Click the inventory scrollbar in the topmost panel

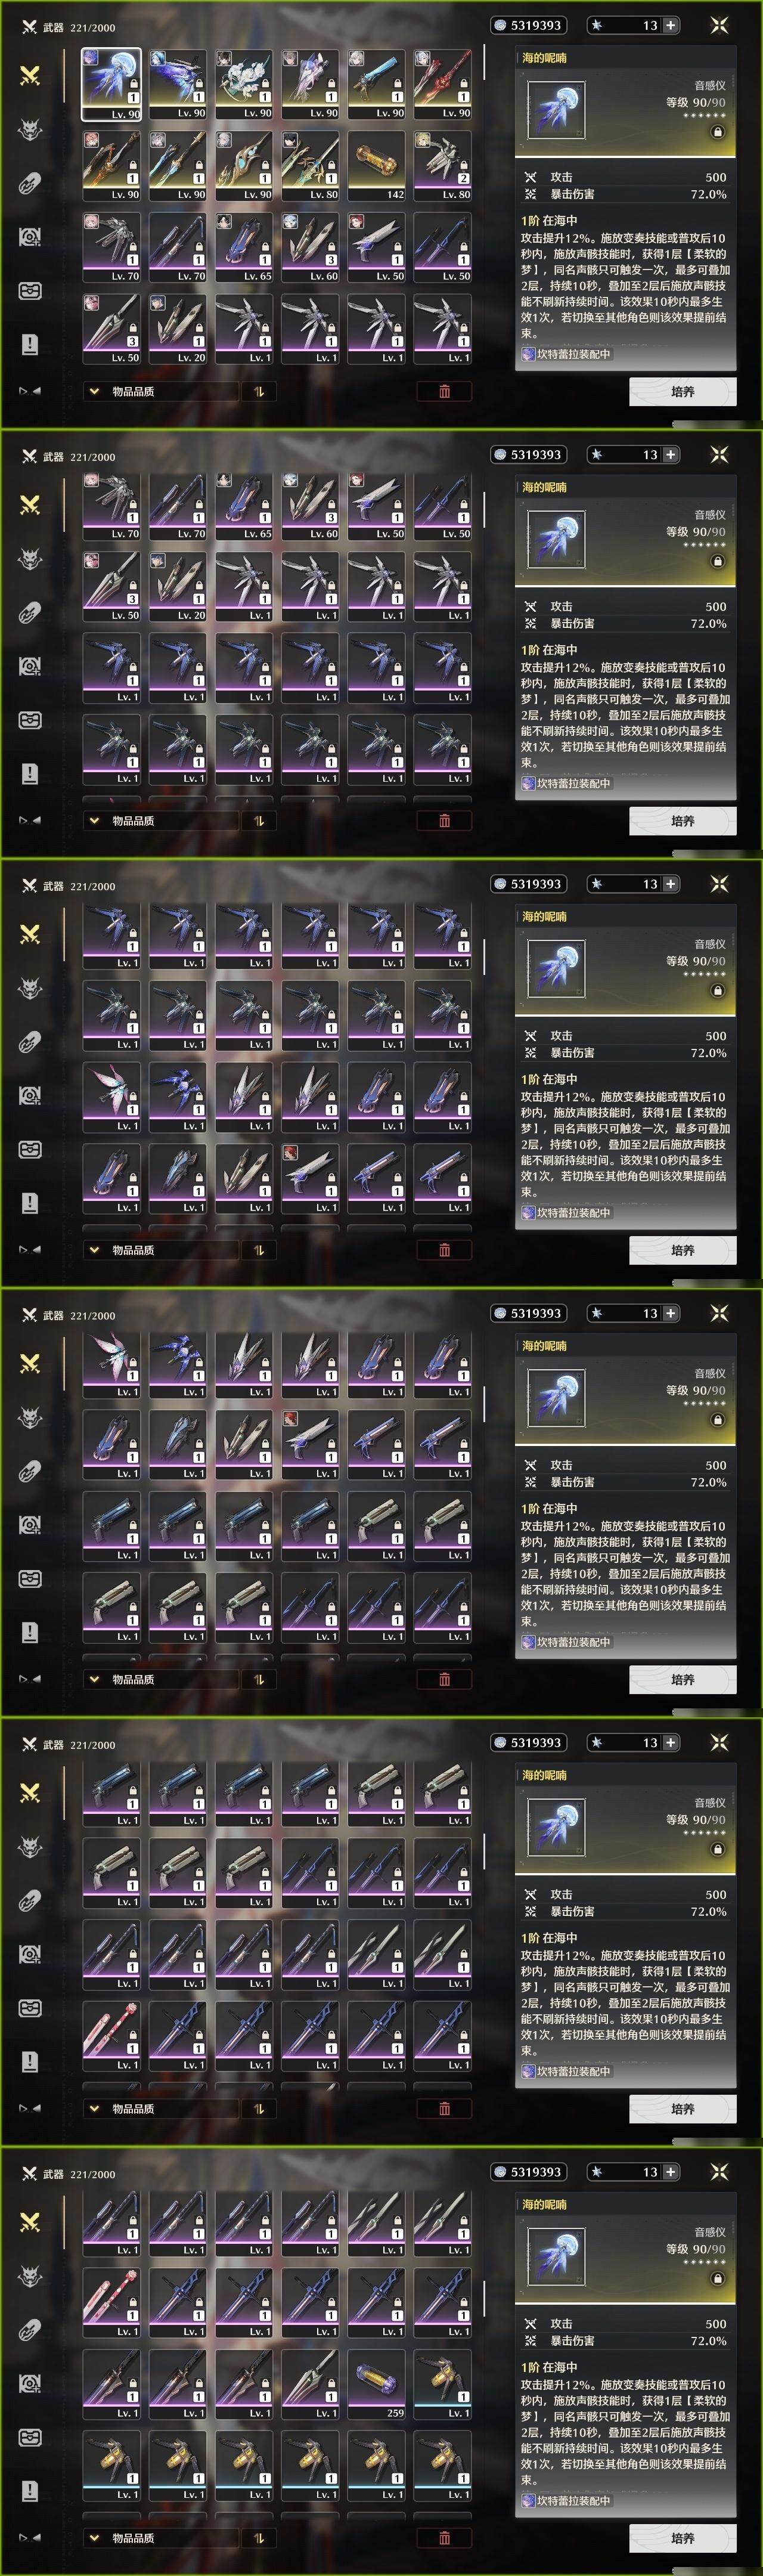pyautogui.click(x=484, y=62)
